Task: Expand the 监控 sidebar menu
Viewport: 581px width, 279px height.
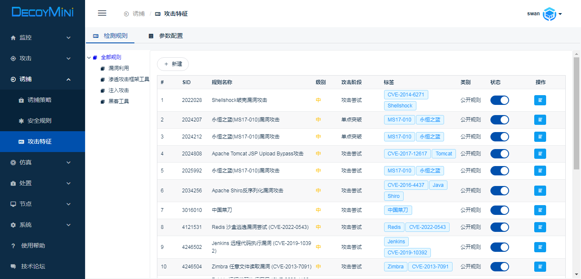Action: click(x=43, y=37)
